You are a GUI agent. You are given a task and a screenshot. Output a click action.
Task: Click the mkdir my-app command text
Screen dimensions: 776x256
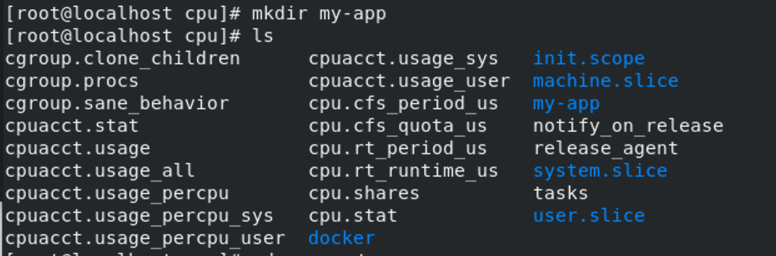click(x=319, y=14)
